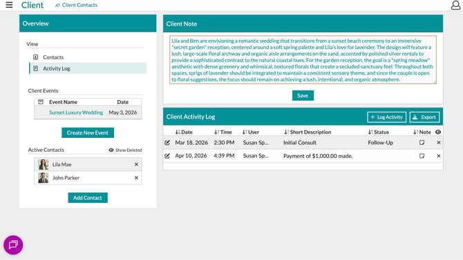This screenshot has width=463, height=260.
Task: Remove John Parker from active contacts
Action: pyautogui.click(x=136, y=177)
